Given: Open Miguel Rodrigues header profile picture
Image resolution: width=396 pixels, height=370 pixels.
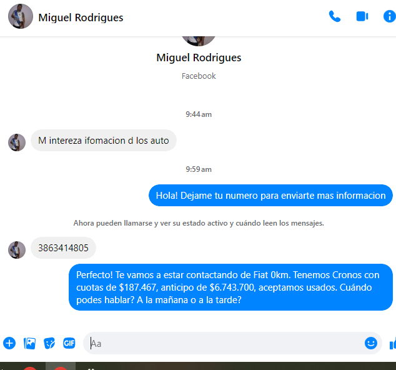Looking at the screenshot, I should point(21,16).
